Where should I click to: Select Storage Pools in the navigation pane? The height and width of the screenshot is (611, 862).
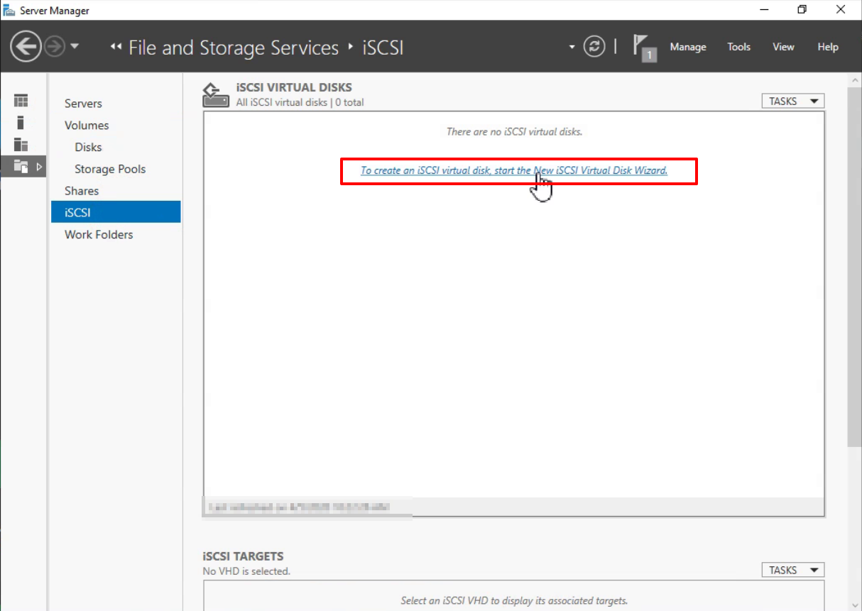(x=110, y=170)
